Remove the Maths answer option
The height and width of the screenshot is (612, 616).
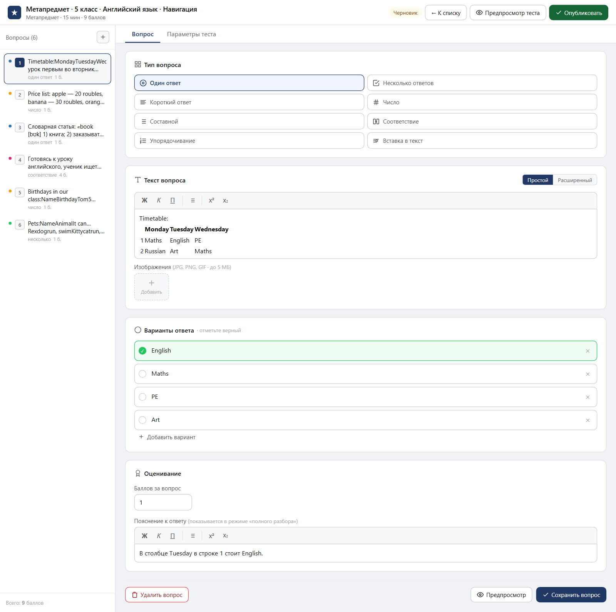click(x=588, y=374)
